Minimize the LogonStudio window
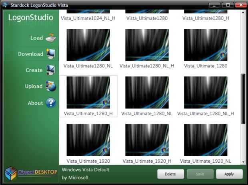Viewport: 248px width, 185px height. [x=214, y=5]
